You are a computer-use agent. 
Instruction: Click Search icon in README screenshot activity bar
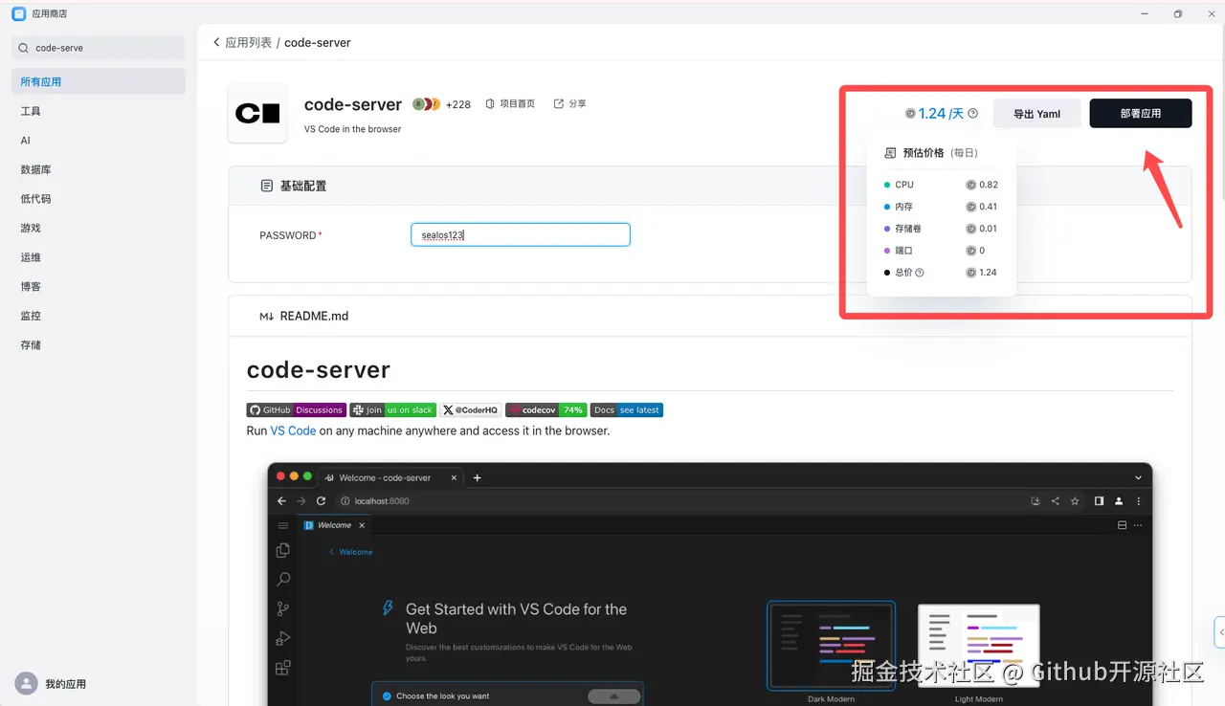[x=282, y=580]
